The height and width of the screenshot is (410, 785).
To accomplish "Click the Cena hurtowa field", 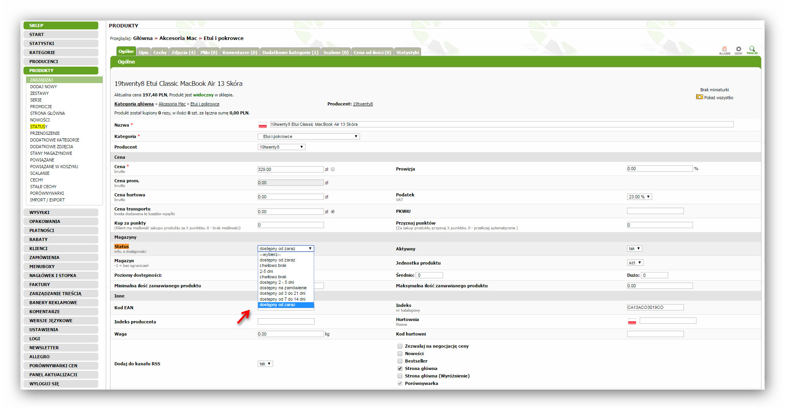I will coord(291,197).
